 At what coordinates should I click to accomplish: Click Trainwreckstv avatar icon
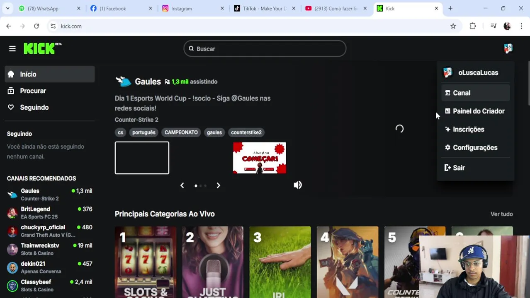coord(12,249)
